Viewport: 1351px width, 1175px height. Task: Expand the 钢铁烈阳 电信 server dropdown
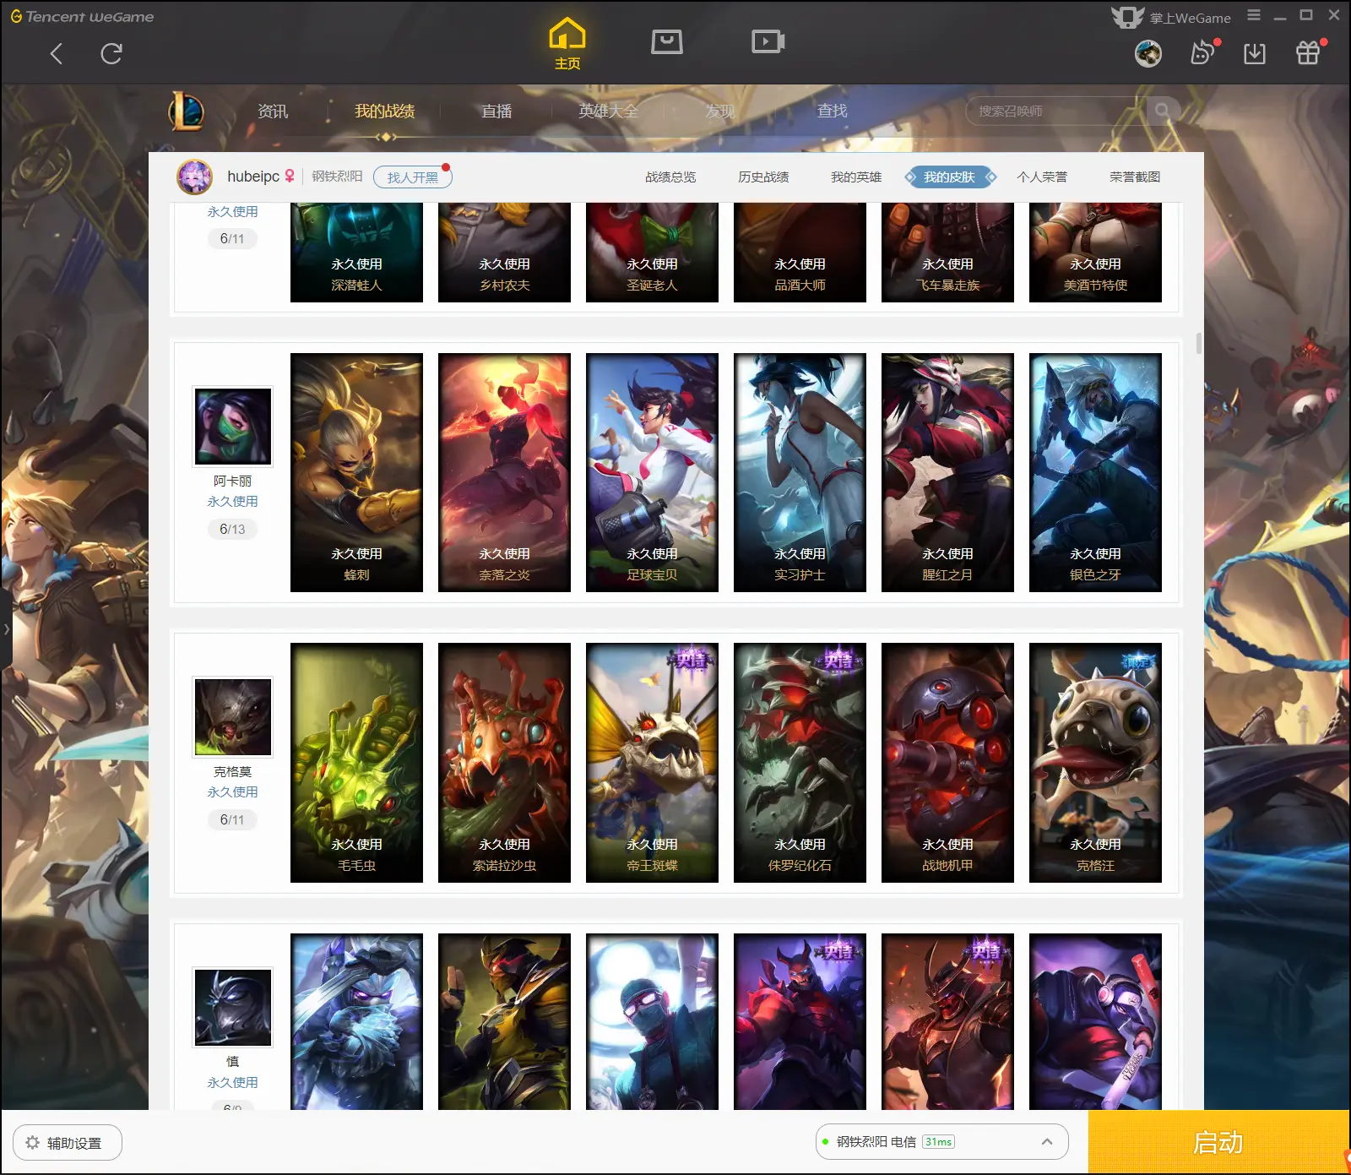coord(1047,1142)
